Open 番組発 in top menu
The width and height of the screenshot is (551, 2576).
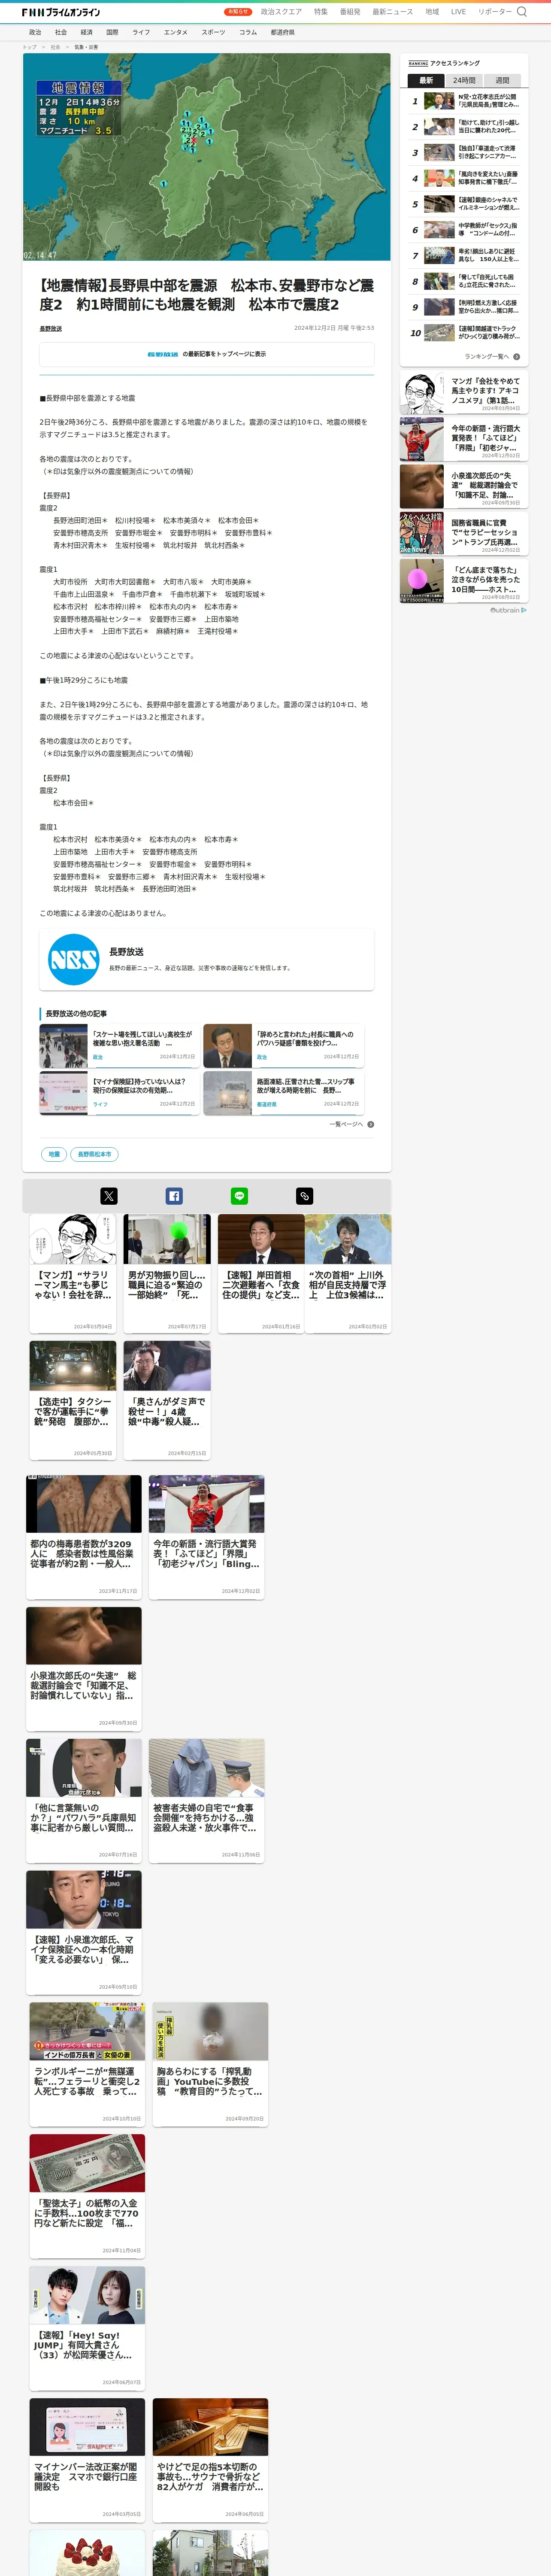[x=350, y=12]
